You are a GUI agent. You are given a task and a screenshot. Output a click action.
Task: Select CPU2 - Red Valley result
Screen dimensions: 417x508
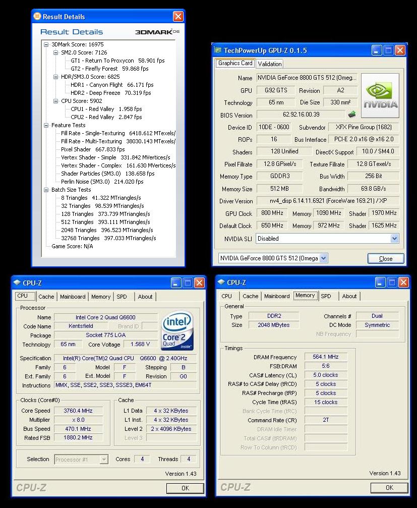coord(106,117)
